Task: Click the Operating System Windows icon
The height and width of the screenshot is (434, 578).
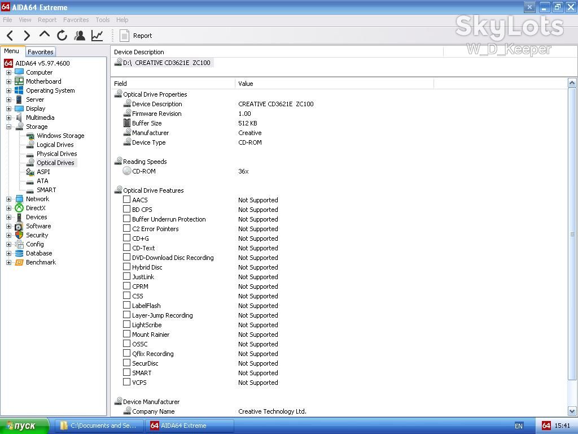Action: coord(19,90)
